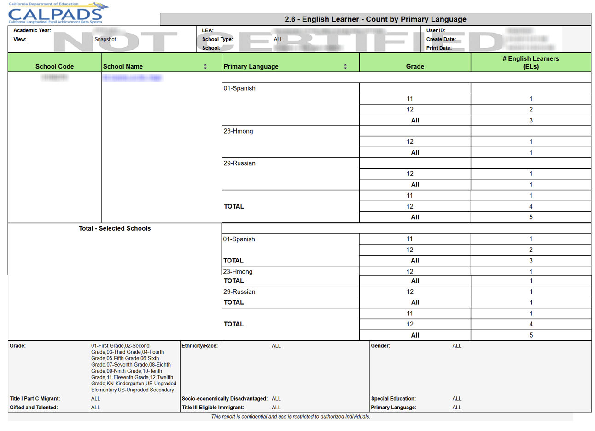Click '01-Spanish' in the school's language rows
The image size is (595, 431).
coord(239,88)
